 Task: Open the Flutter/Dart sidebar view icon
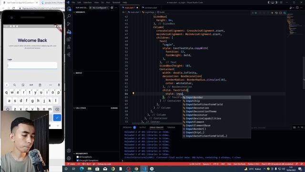click(69, 54)
